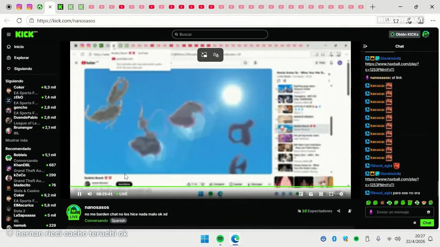Image resolution: width=440 pixels, height=247 pixels.
Task: Toggle theater mode in player
Action: pos(321,194)
